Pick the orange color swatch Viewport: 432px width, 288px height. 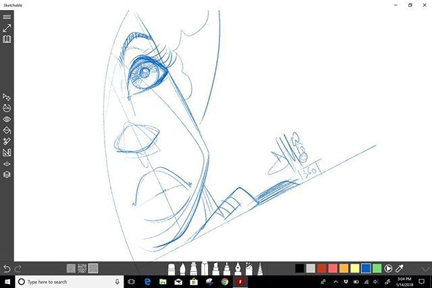point(344,268)
